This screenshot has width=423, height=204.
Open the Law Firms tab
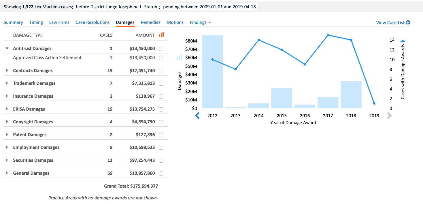pyautogui.click(x=59, y=22)
